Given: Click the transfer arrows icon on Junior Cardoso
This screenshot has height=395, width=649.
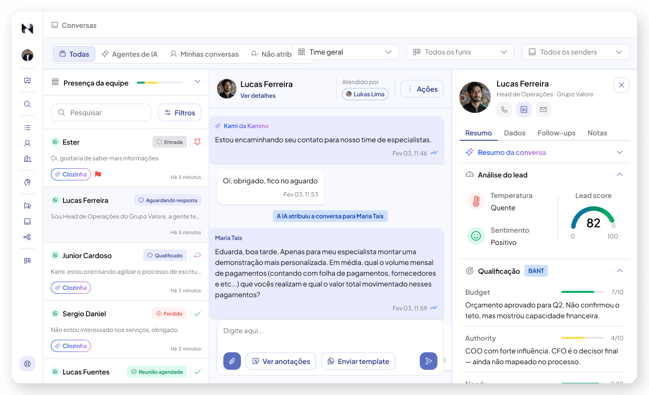Looking at the screenshot, I should tap(197, 255).
